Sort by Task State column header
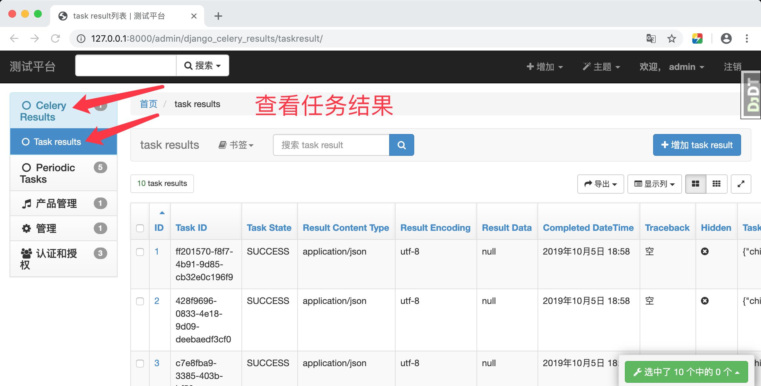Image resolution: width=761 pixels, height=386 pixels. point(269,228)
